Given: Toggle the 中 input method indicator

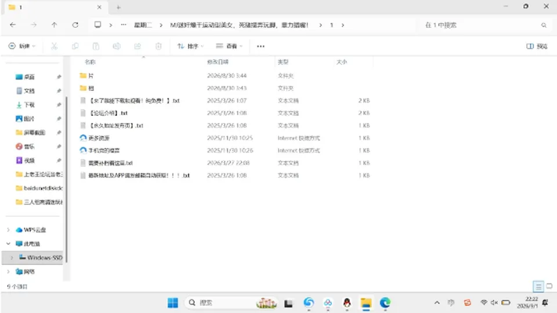Looking at the screenshot, I should 451,303.
